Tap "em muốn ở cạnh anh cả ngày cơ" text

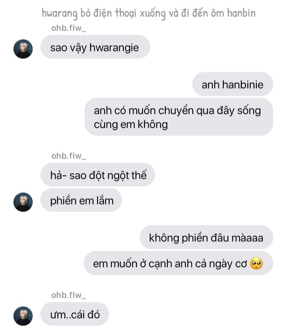point(170,264)
